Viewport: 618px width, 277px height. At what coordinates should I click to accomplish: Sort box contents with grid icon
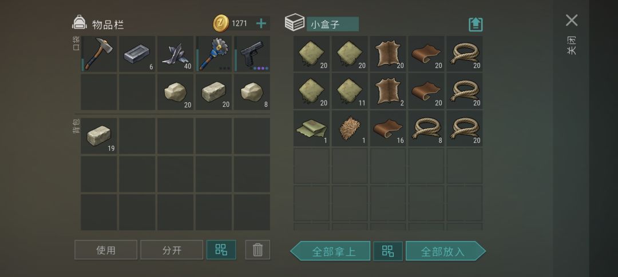pyautogui.click(x=388, y=251)
